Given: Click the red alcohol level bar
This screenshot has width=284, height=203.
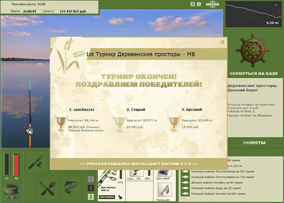Looking at the screenshot, I should pos(16,164).
